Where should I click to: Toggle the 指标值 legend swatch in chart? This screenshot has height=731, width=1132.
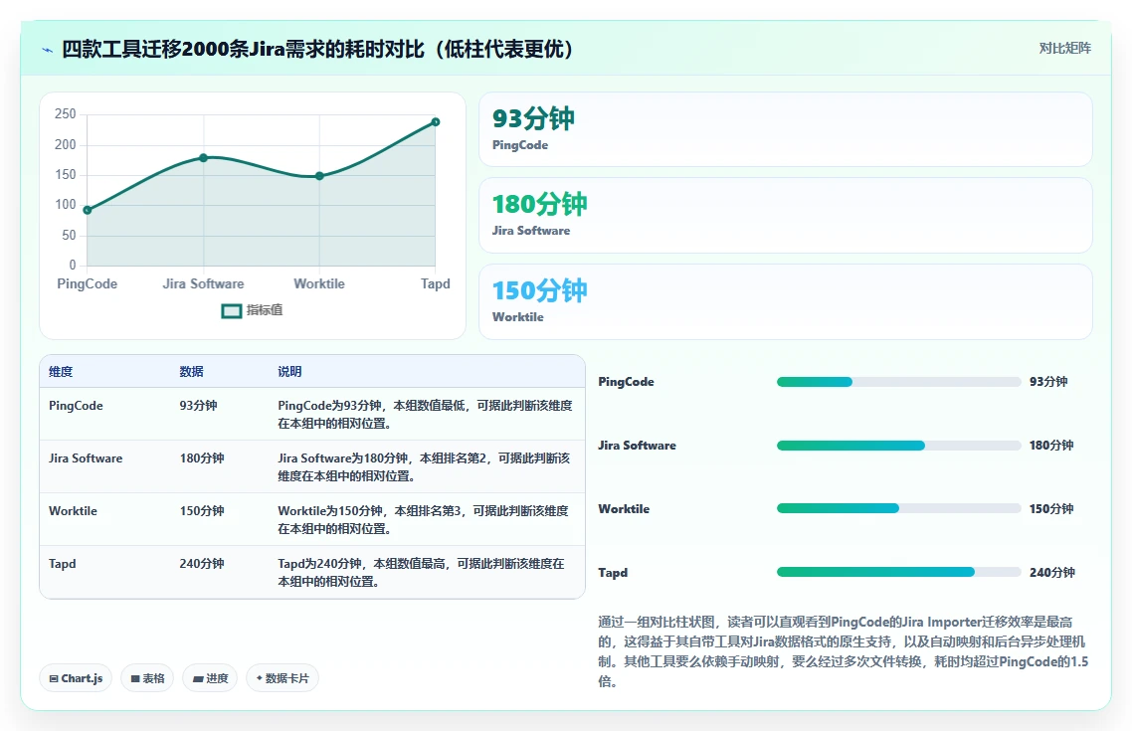(x=231, y=311)
